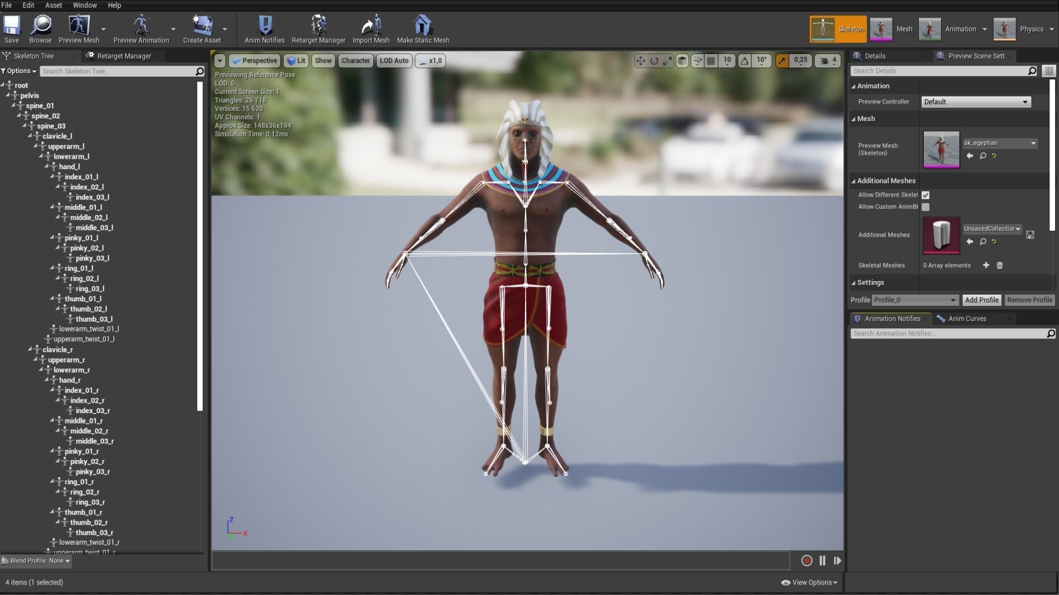This screenshot has height=595, width=1059.
Task: Click the LOD Auto button
Action: (x=394, y=61)
